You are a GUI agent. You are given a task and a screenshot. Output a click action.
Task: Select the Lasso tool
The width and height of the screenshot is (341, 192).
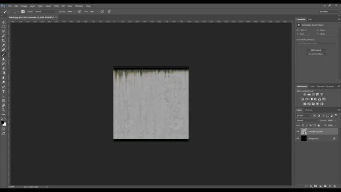(3, 31)
